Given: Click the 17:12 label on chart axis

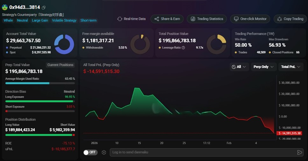Looking at the screenshot, I should [x=206, y=143].
